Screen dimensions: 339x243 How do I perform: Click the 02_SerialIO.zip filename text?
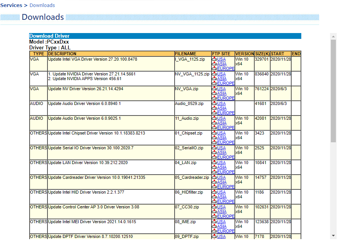[x=189, y=148]
